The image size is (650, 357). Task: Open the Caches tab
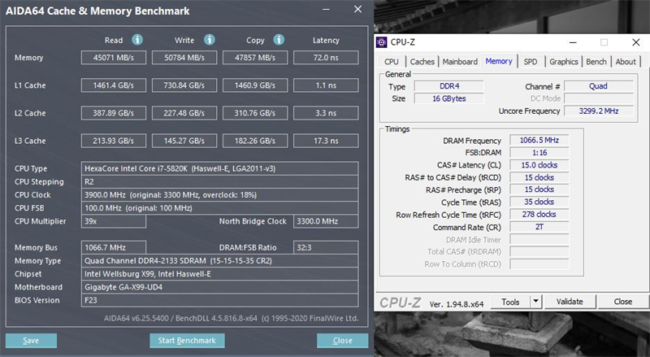(422, 62)
